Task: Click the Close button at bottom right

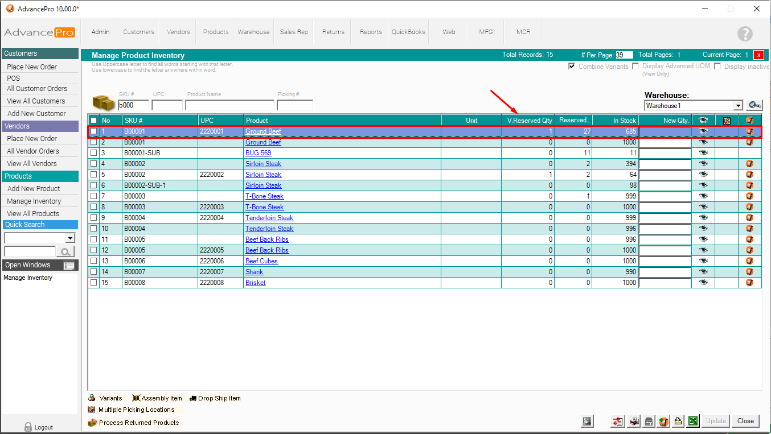Action: tap(745, 421)
